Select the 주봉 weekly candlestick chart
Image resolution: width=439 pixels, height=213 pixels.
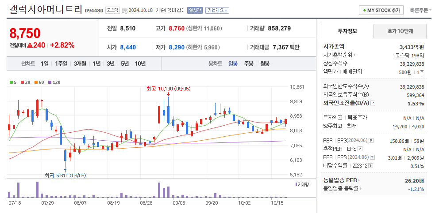click(x=249, y=64)
